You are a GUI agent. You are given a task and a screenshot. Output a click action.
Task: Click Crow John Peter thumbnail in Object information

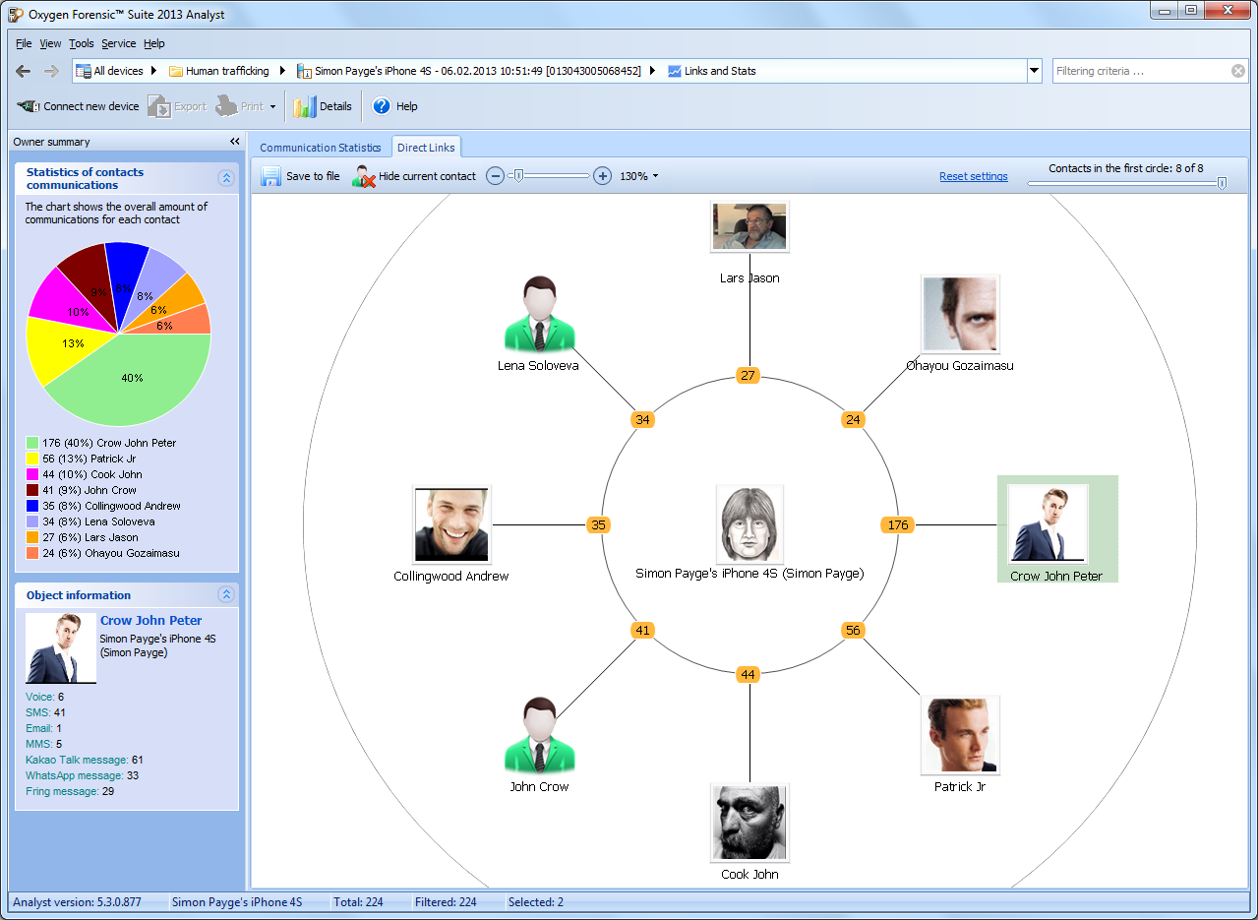[61, 648]
